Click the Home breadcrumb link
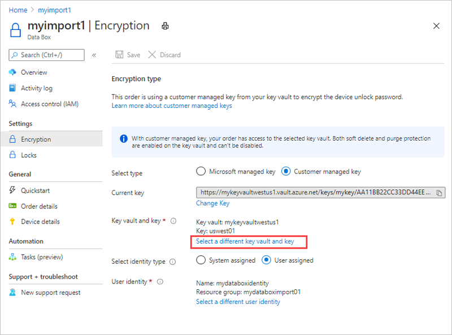Image resolution: width=452 pixels, height=335 pixels. click(18, 10)
